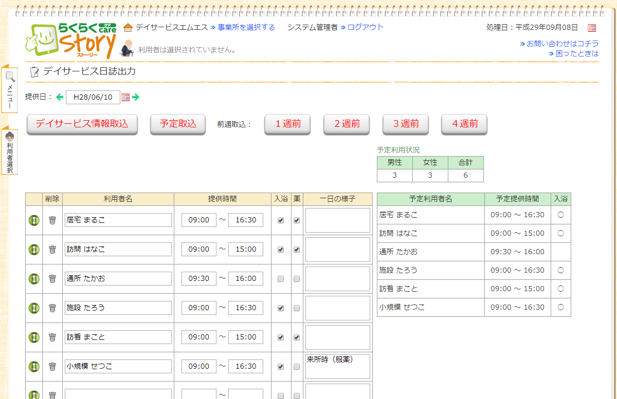Image resolution: width=617 pixels, height=399 pixels.
Task: Click the reorder icon for 施設 たろう
Action: click(34, 308)
